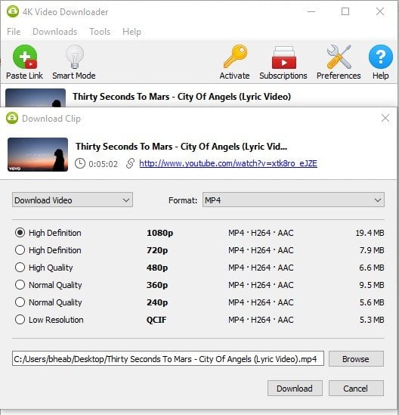399x415 pixels.
Task: Select Normal Quality 240p option
Action: (x=20, y=302)
